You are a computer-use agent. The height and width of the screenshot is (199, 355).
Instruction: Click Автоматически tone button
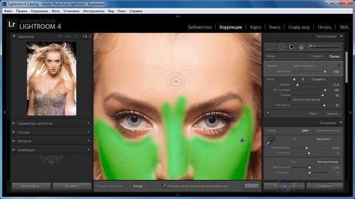pos(328,161)
